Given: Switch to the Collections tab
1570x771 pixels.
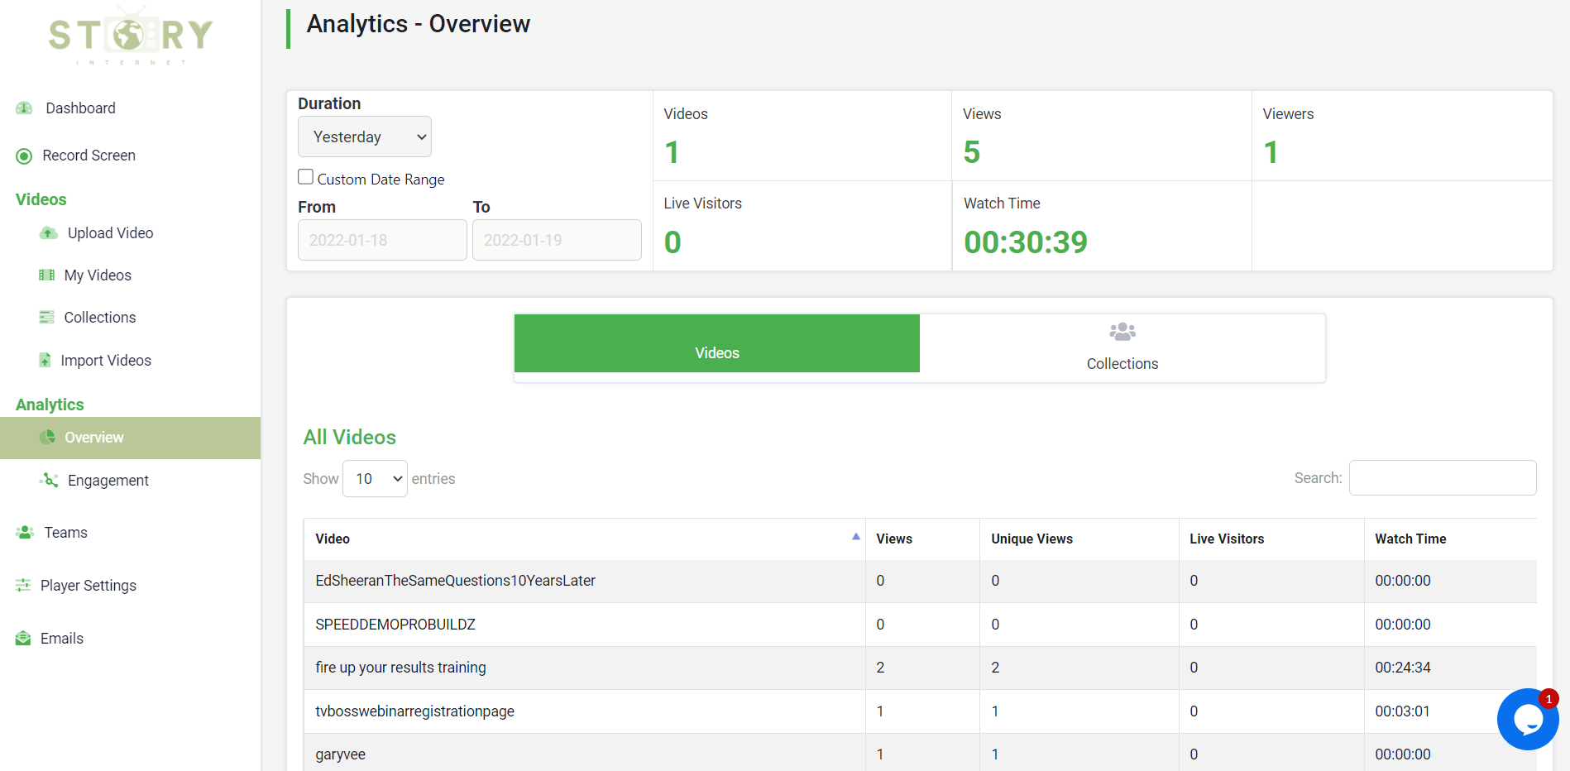Looking at the screenshot, I should coord(1122,347).
